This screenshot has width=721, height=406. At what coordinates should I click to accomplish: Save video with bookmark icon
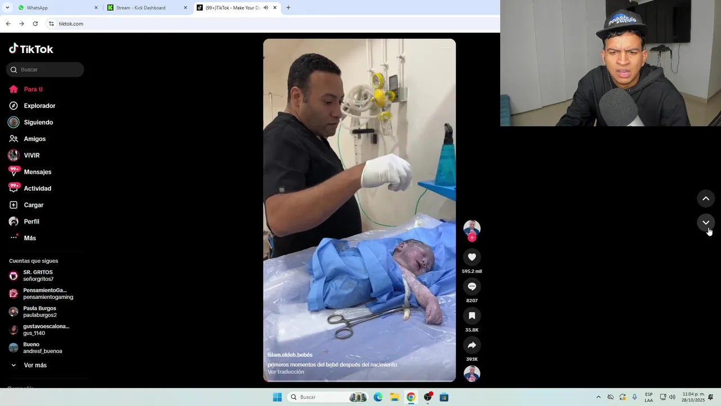tap(472, 316)
